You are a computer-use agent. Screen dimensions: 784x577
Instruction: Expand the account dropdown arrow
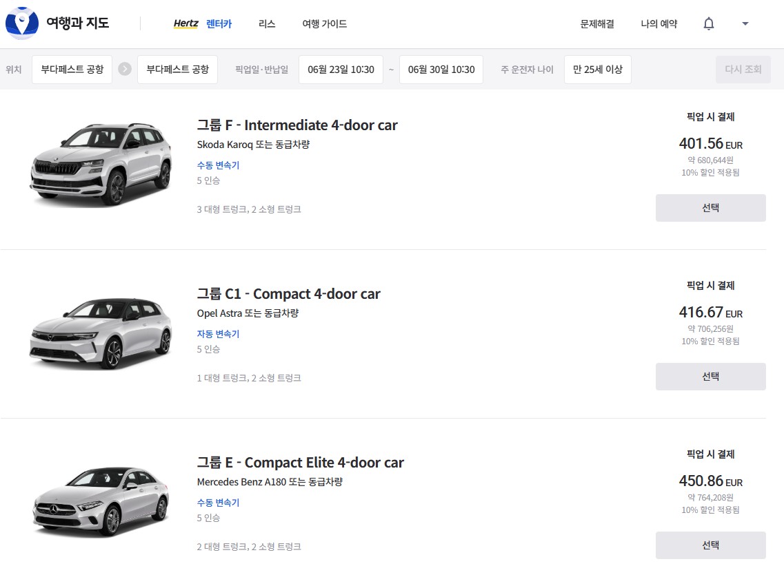pos(745,24)
